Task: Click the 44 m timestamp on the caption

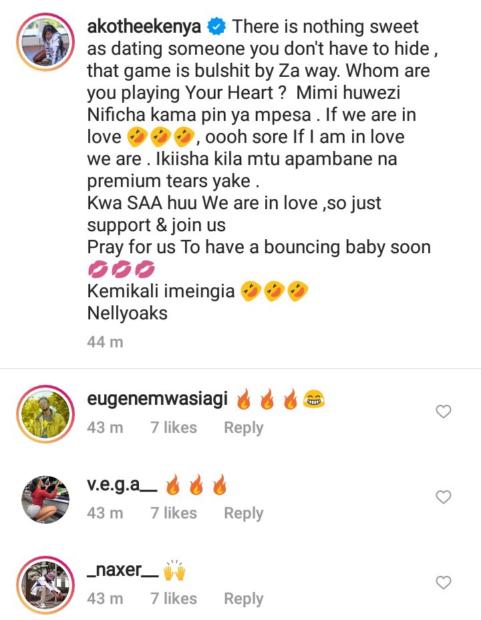Action: pyautogui.click(x=105, y=342)
